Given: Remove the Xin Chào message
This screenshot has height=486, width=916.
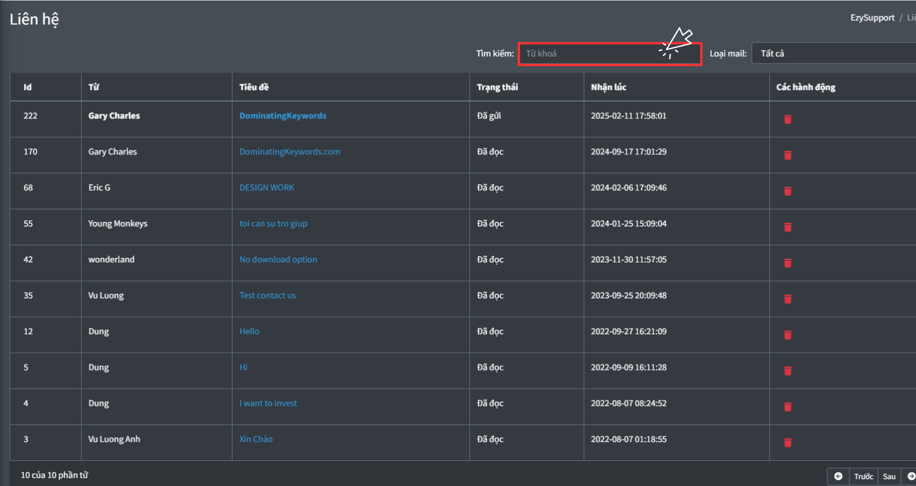Looking at the screenshot, I should (788, 443).
